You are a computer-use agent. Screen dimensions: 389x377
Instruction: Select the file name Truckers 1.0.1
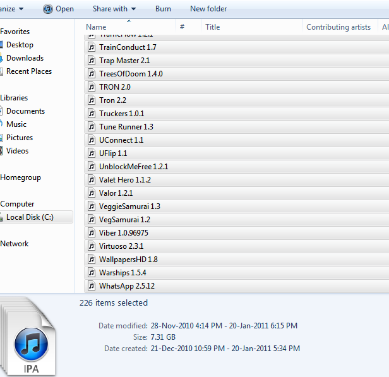point(121,114)
